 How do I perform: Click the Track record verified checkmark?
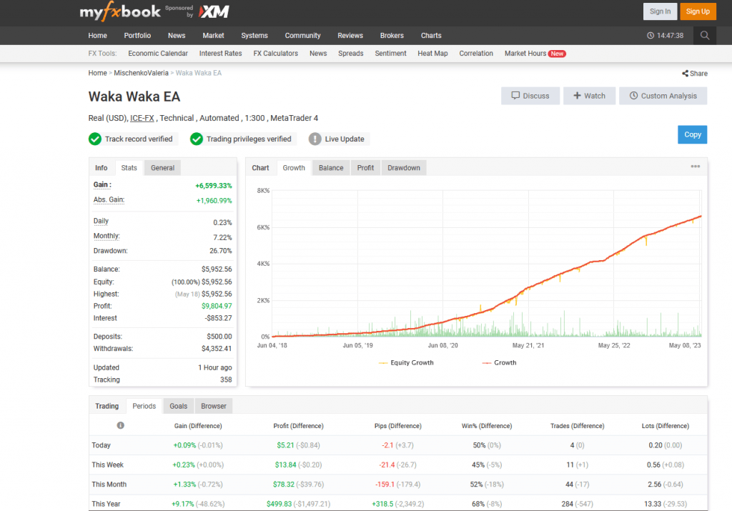pyautogui.click(x=95, y=139)
